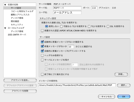The width and height of the screenshot is (134, 102).
Task: Open 編集とアドレス入力 settings
Action: coord(20,15)
